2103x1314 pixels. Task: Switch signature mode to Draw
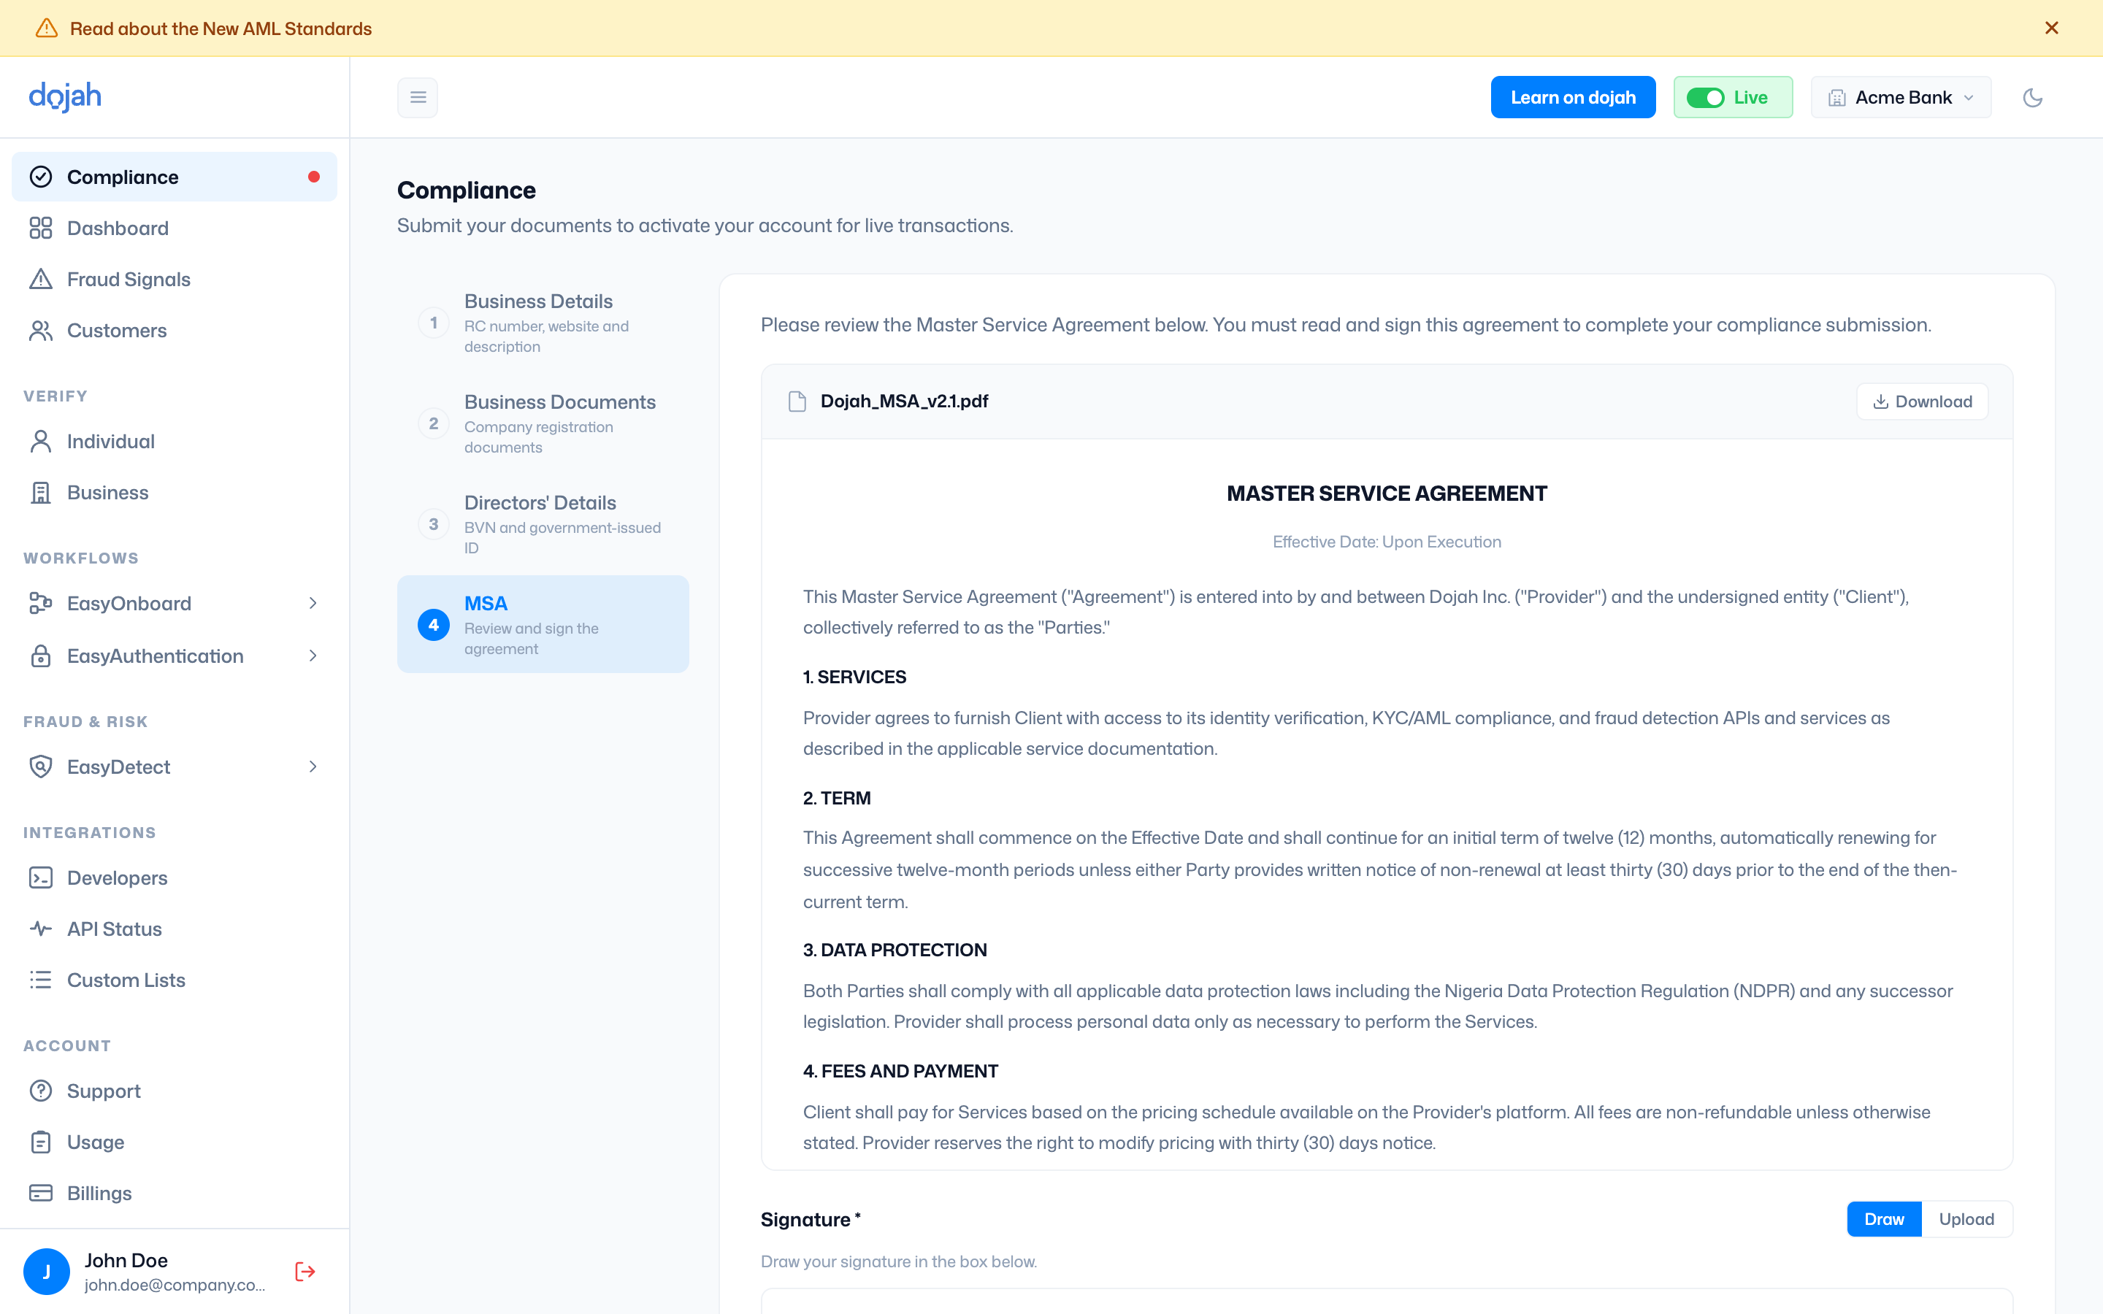(x=1884, y=1219)
